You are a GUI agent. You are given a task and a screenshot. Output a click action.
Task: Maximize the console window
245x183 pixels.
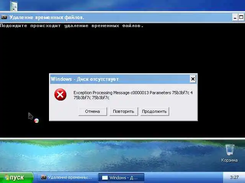(x=242, y=17)
